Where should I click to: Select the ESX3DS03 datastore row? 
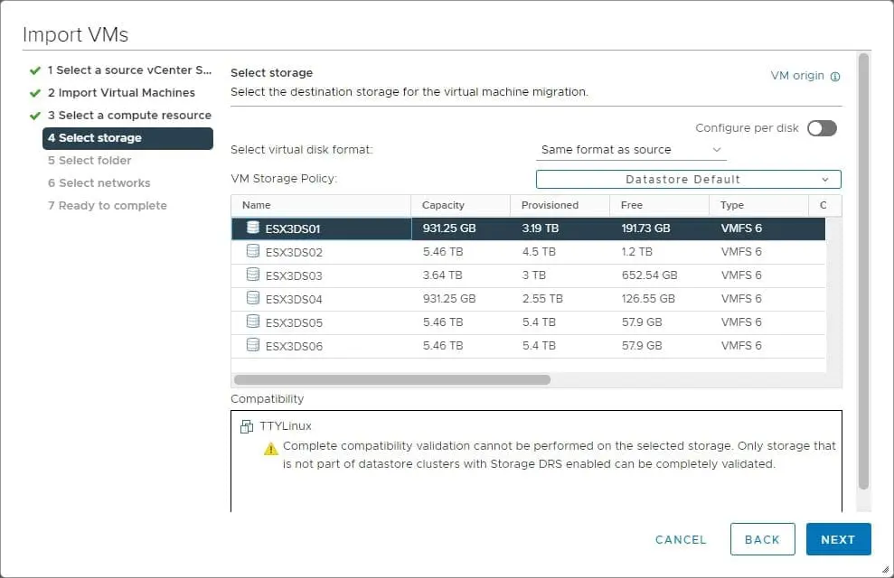click(x=528, y=275)
